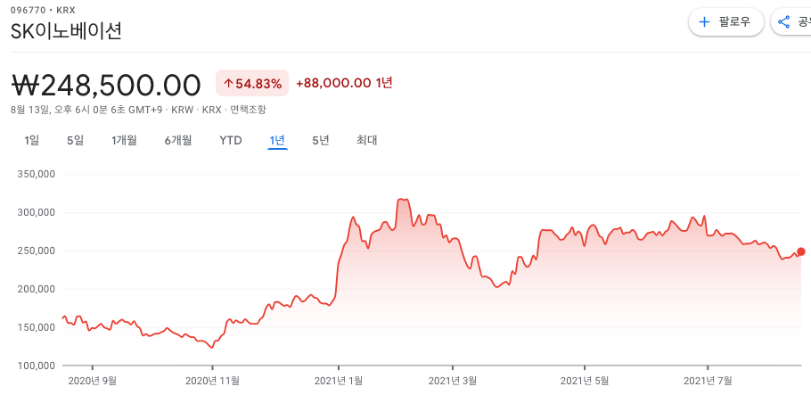Click the 2021년 7월 axis label
Image resolution: width=811 pixels, height=395 pixels.
[708, 381]
